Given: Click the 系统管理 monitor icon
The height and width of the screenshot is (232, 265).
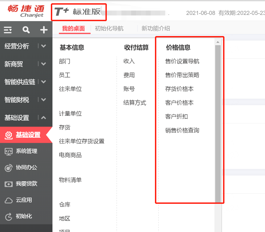Looking at the screenshot, I should coord(9,152).
